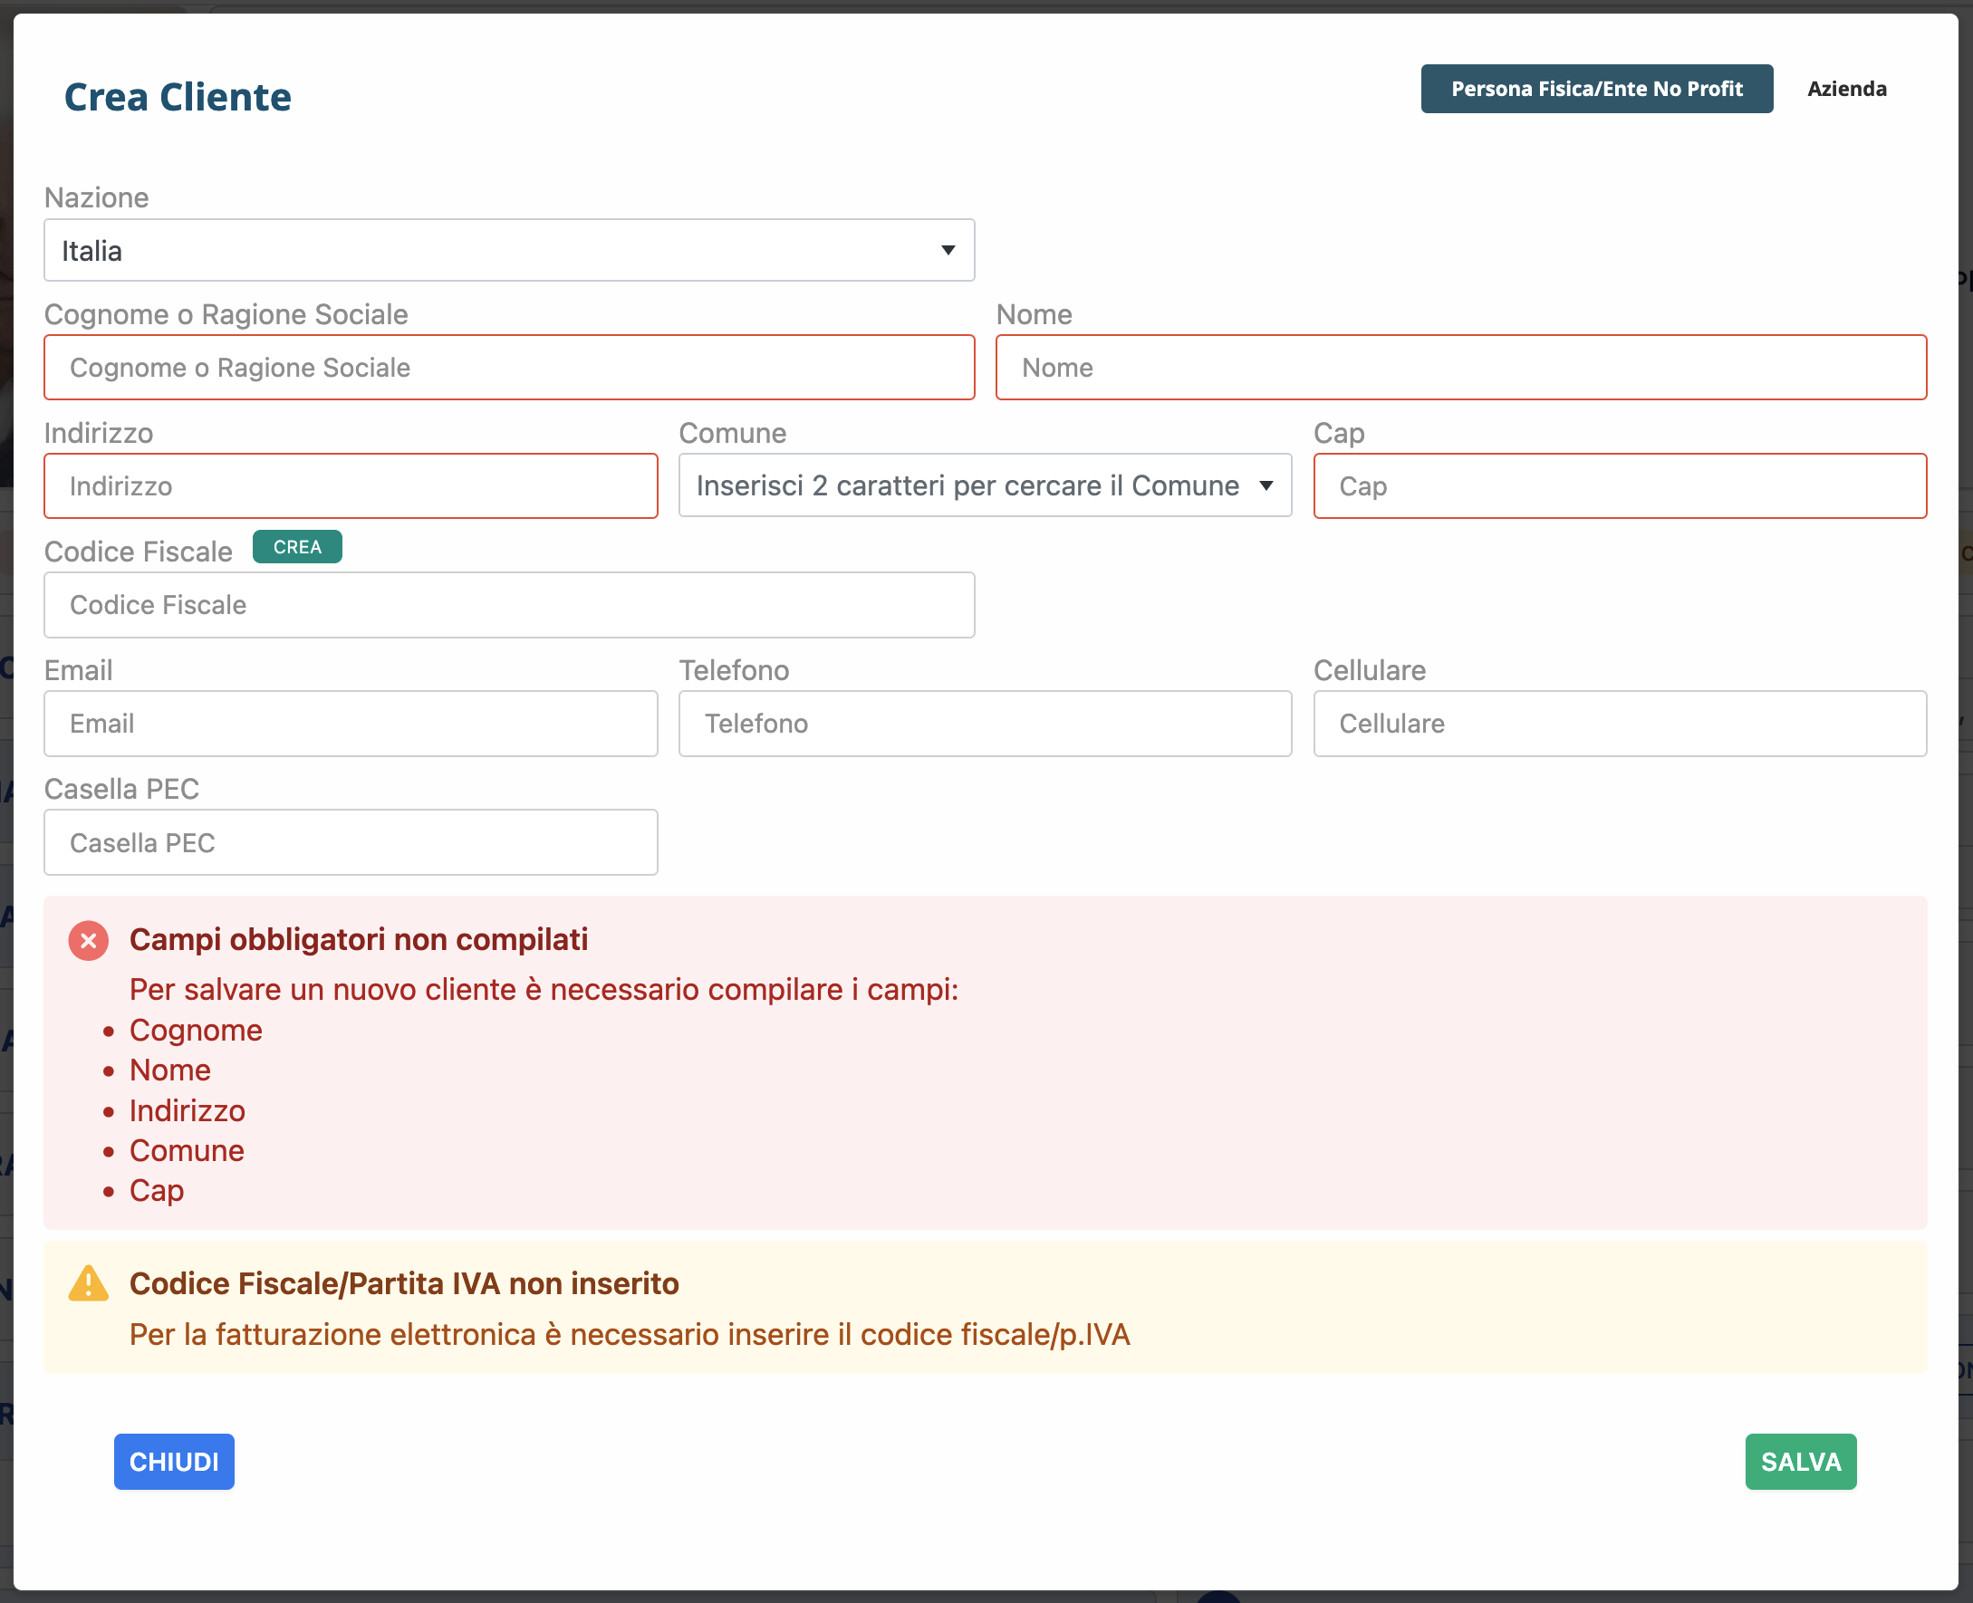Switch to the Azienda tab
Screen dimensions: 1973x1603
click(1845, 89)
